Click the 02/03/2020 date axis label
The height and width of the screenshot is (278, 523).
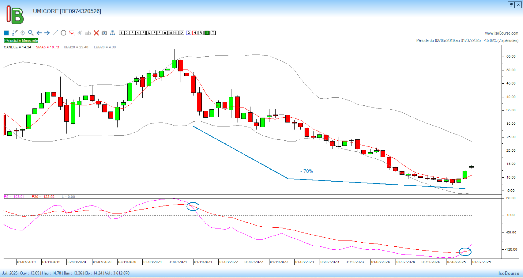tap(77, 262)
